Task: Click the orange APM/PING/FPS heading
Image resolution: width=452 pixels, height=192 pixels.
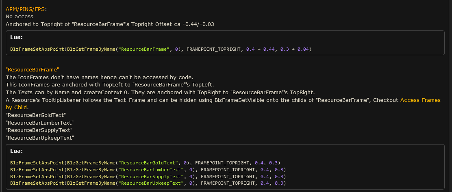Action: tap(25, 9)
